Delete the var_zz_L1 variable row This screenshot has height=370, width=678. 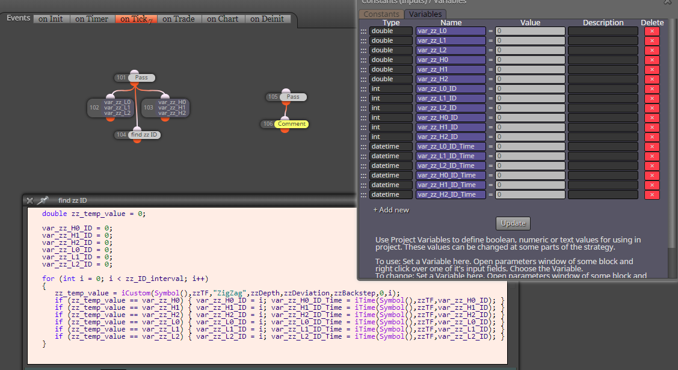(x=652, y=41)
